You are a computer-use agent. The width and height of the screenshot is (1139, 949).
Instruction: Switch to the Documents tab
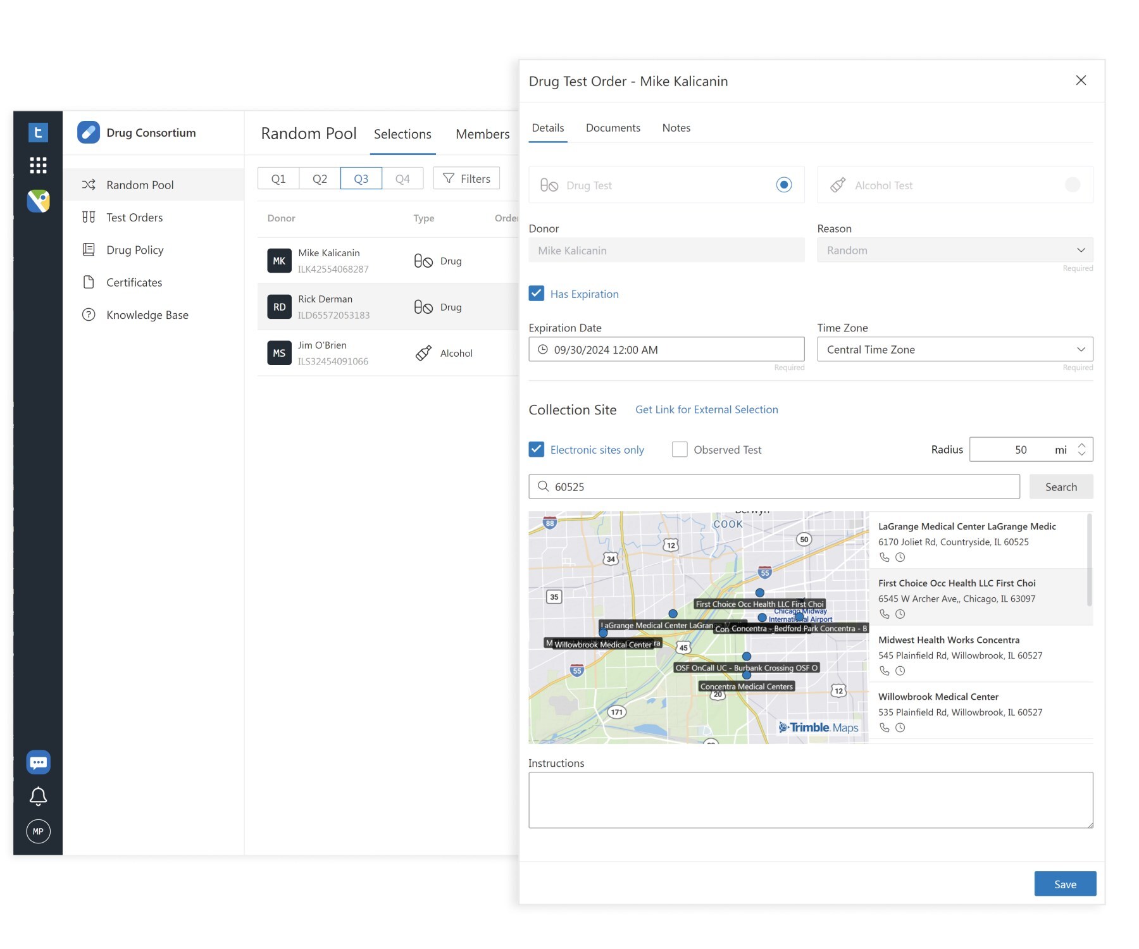(x=613, y=128)
